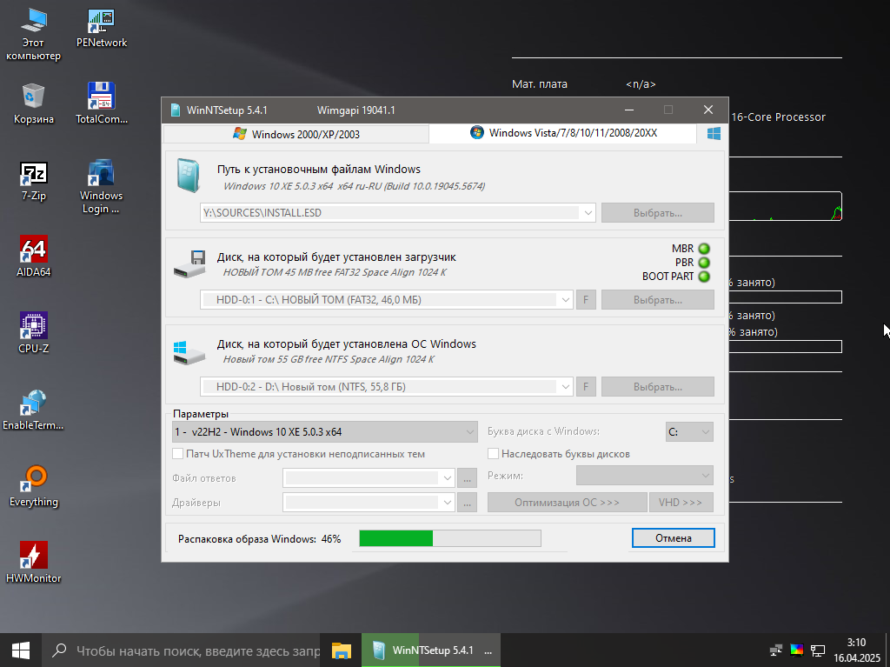Open the Windows drive letter C: dropdown

coord(689,432)
